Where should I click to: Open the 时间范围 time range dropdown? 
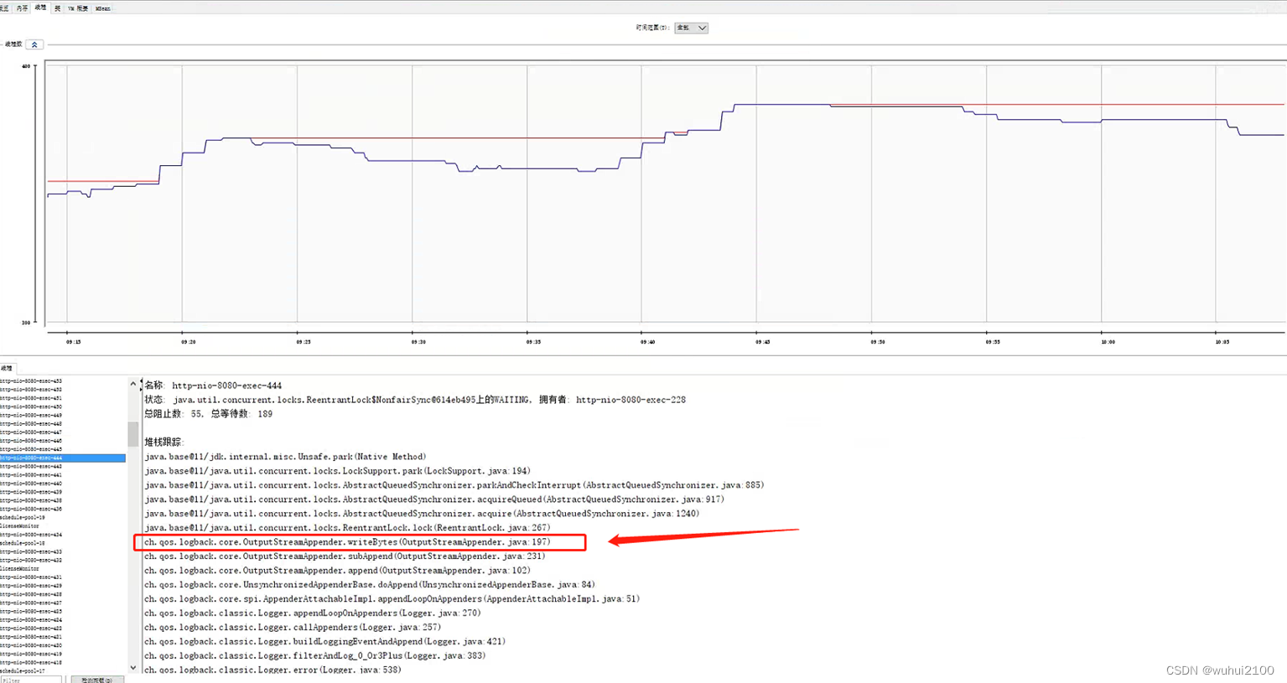tap(692, 28)
